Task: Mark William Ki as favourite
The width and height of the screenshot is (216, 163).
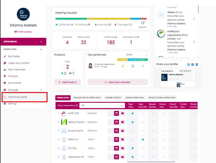Action: click(110, 139)
